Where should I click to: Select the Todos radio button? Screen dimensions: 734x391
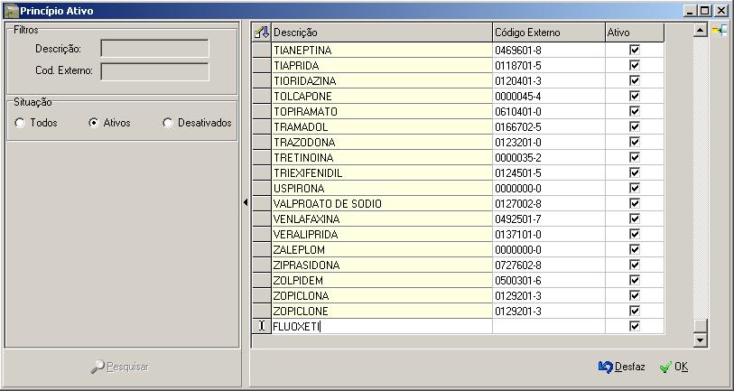pos(20,123)
